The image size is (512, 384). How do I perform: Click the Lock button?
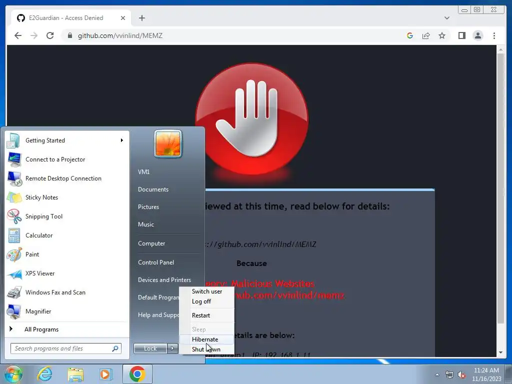150,348
